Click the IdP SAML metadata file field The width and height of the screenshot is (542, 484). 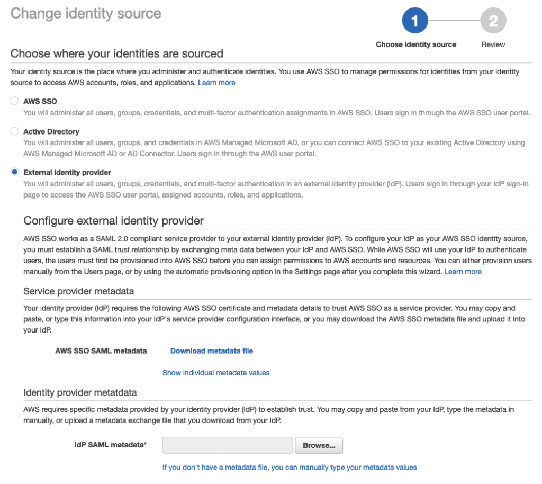[227, 445]
